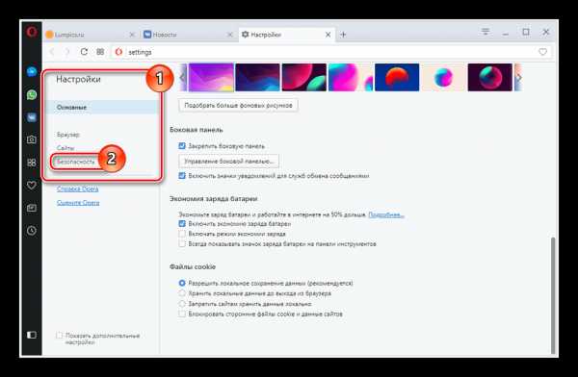Viewport: 578px width, 377px height.
Task: Open bookmarks heart in the sidebar
Action: (x=32, y=186)
